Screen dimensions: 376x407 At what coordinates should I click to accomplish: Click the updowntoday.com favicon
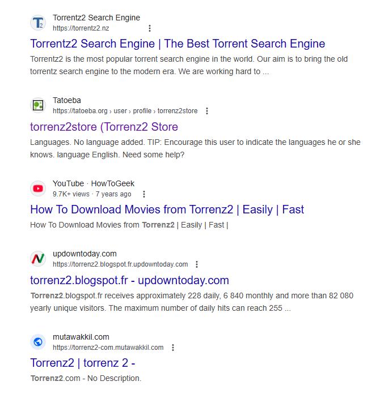(38, 259)
